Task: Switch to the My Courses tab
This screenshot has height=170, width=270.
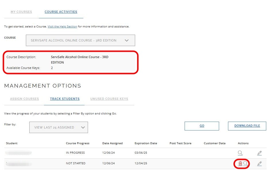Action: tap(21, 12)
